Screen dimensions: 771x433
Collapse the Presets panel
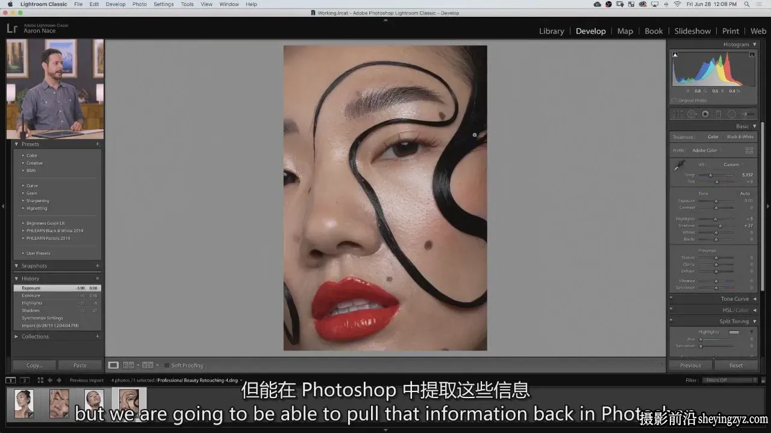point(17,144)
